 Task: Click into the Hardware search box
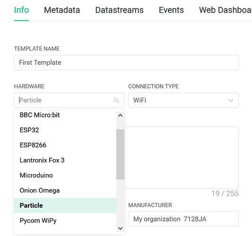click(x=69, y=100)
